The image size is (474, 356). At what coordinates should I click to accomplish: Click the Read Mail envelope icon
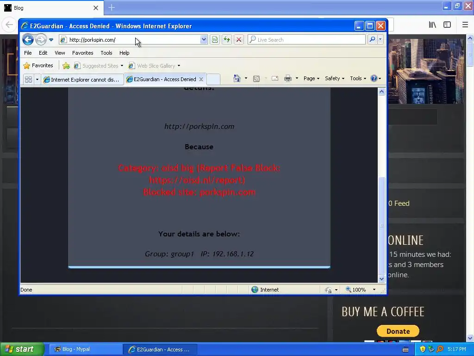tap(275, 78)
